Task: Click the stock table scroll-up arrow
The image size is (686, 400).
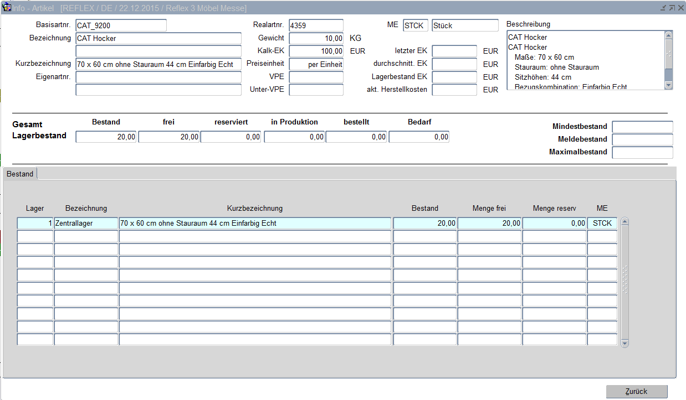Action: (625, 222)
